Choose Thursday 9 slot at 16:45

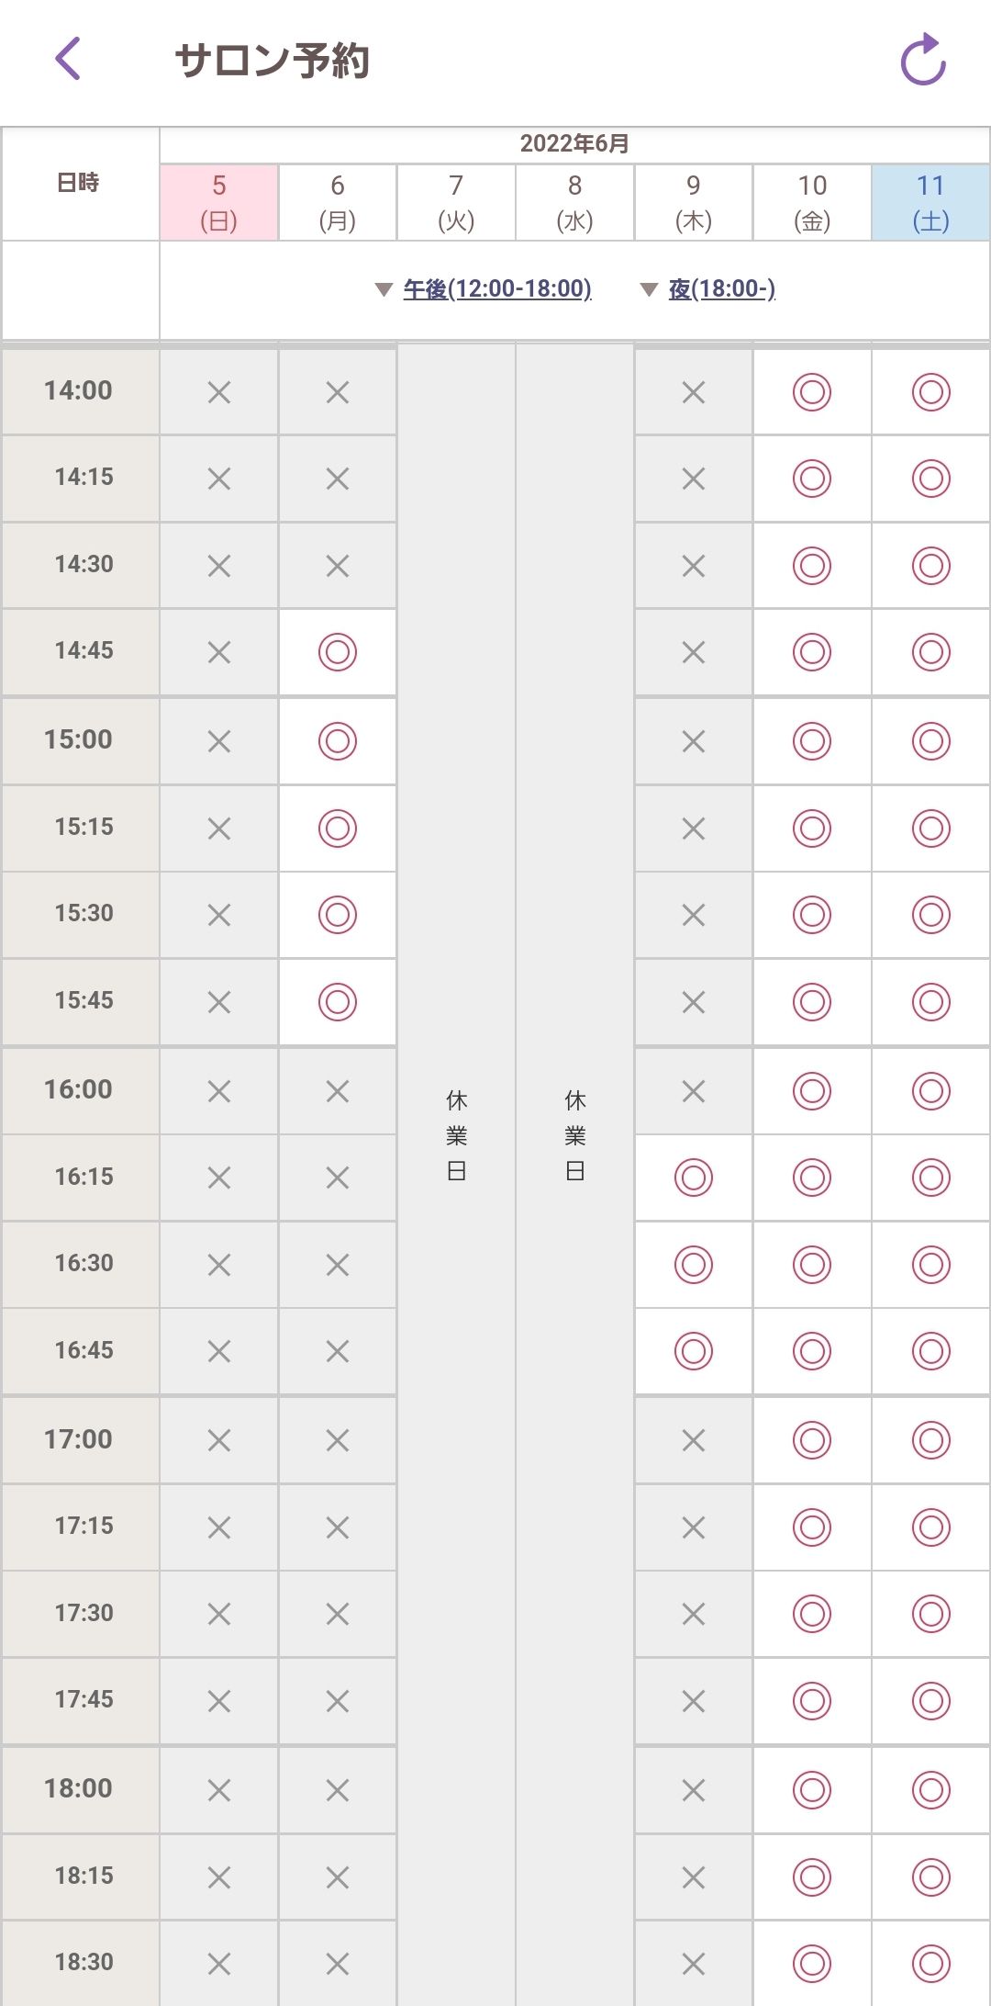click(694, 1351)
